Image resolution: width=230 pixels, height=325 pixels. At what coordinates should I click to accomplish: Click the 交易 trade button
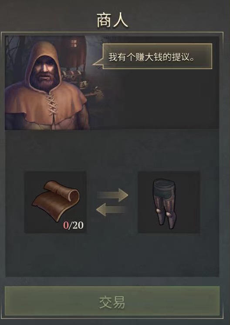112,301
